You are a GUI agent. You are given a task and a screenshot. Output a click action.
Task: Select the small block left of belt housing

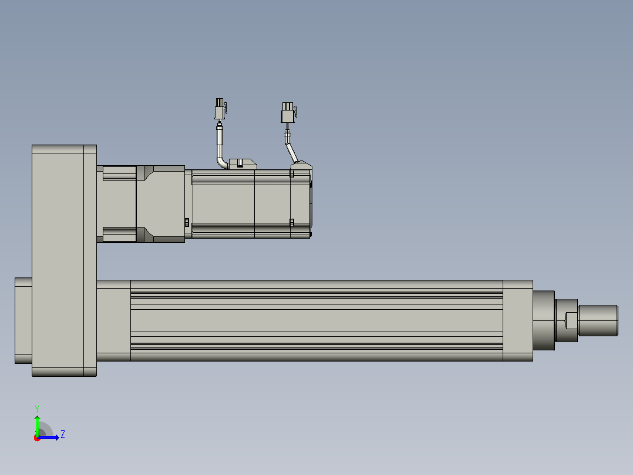coord(23,320)
